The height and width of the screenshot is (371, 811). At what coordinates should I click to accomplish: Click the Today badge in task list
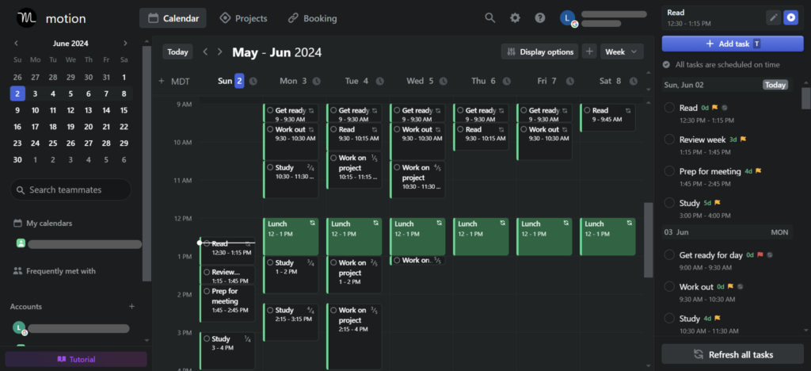[x=775, y=85]
